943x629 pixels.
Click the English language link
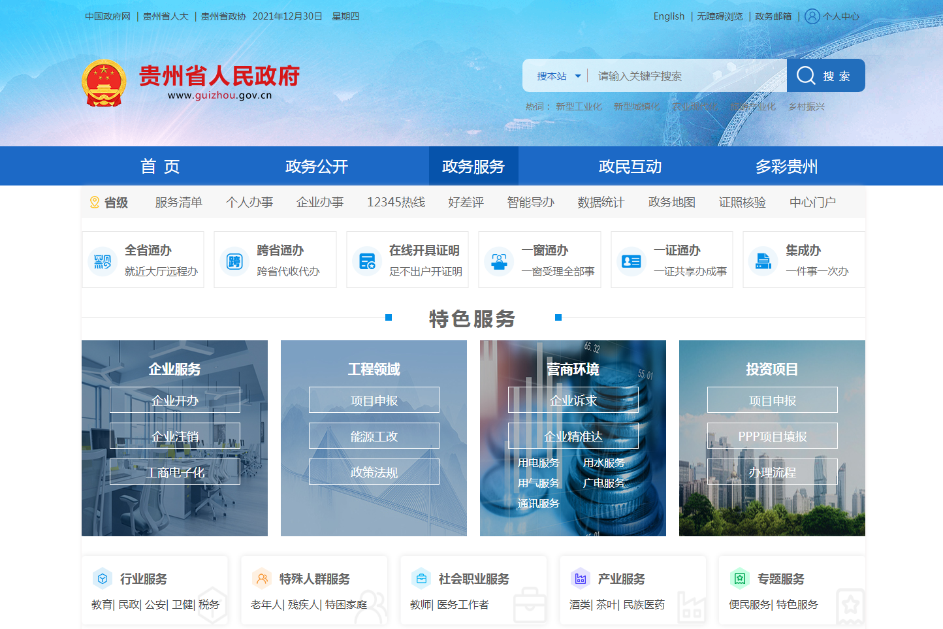tap(669, 16)
